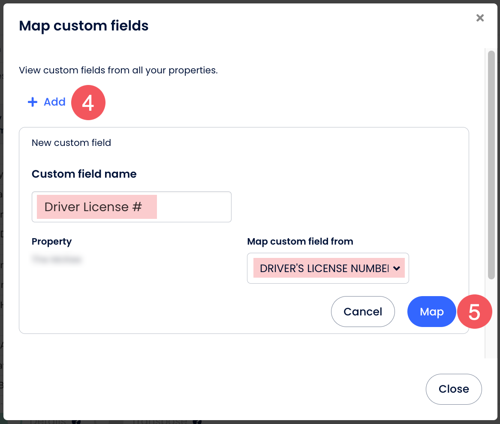Click the Custom field name label

(84, 174)
